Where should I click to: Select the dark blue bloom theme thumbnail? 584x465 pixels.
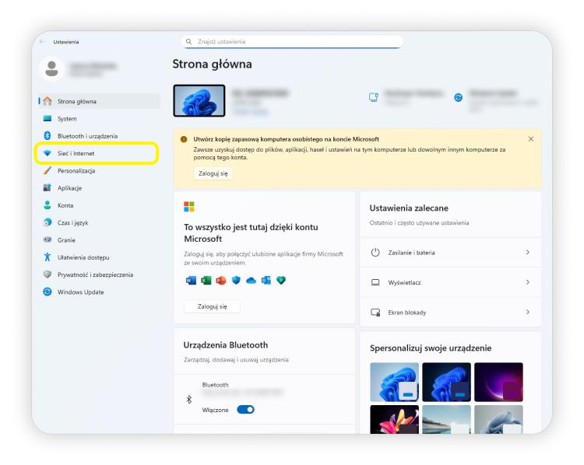[x=447, y=382]
